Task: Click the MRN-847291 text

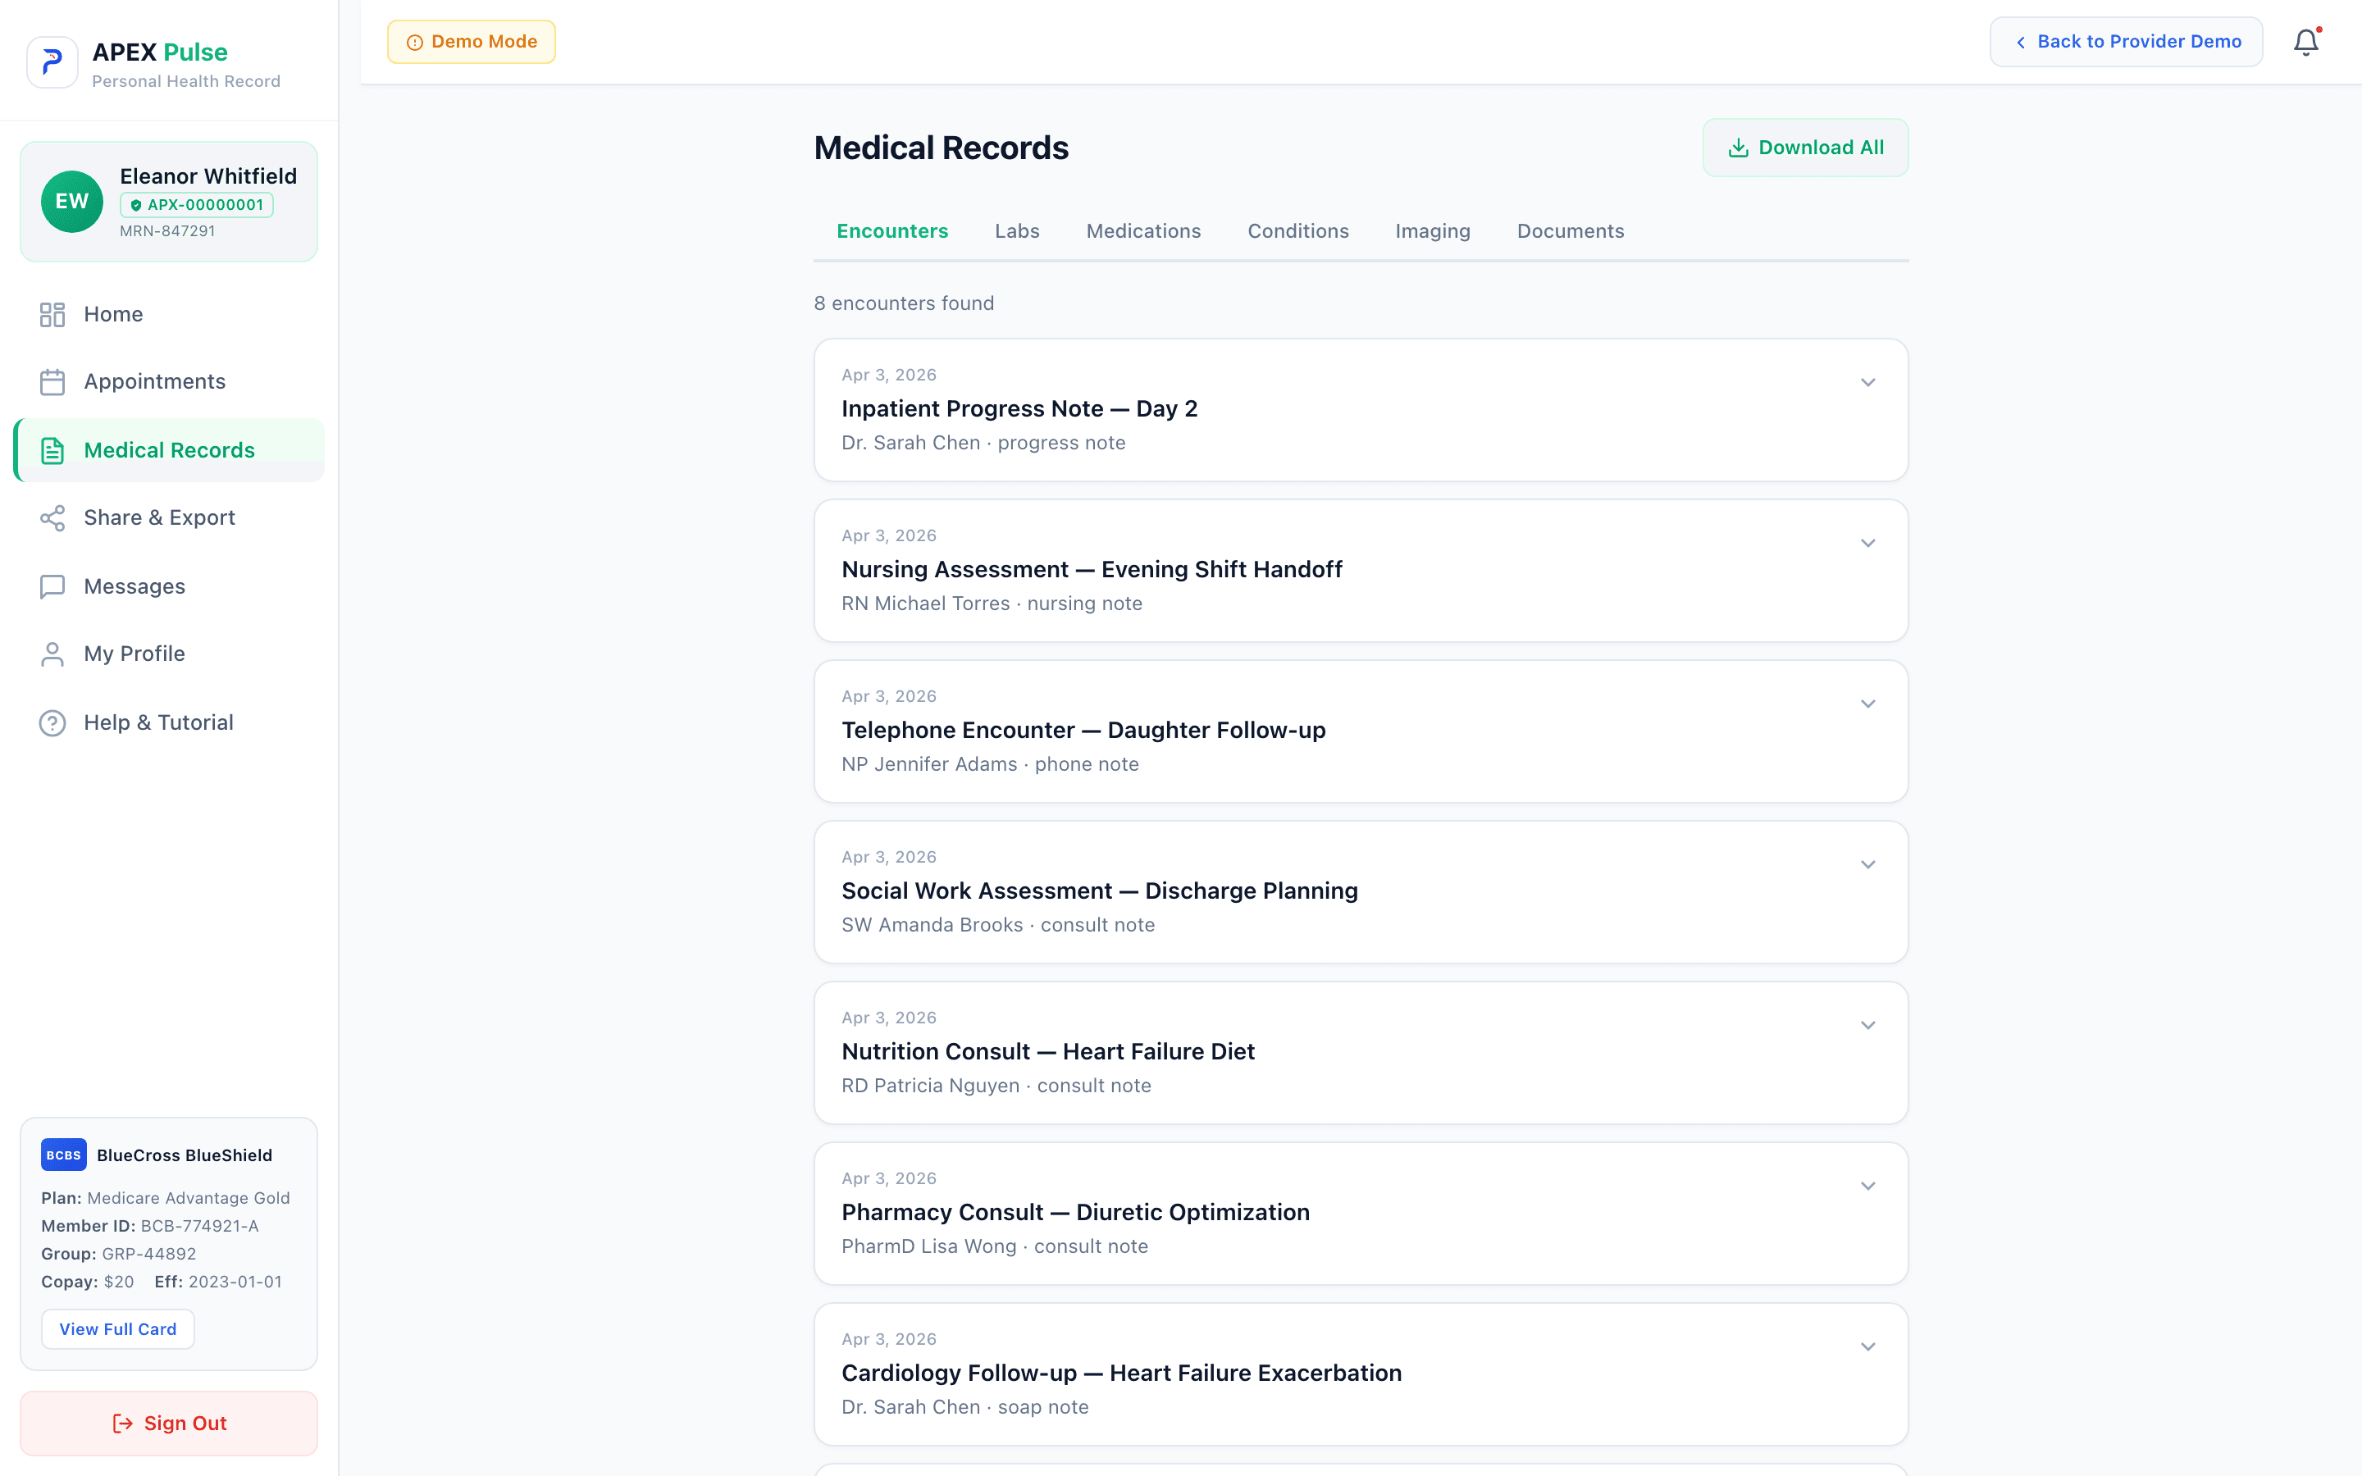Action: pos(167,231)
